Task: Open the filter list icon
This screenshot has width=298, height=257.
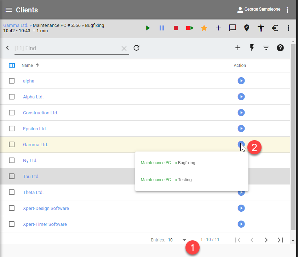Action: (266, 48)
